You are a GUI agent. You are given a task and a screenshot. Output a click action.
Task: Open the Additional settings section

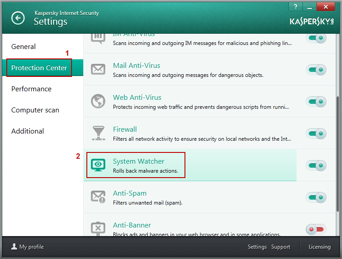coord(27,131)
